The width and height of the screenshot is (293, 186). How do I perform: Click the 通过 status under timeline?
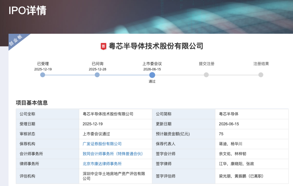point(152,81)
